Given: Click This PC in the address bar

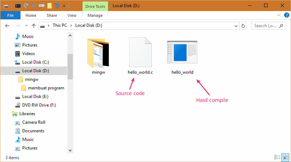Looking at the screenshot, I should pos(60,25).
